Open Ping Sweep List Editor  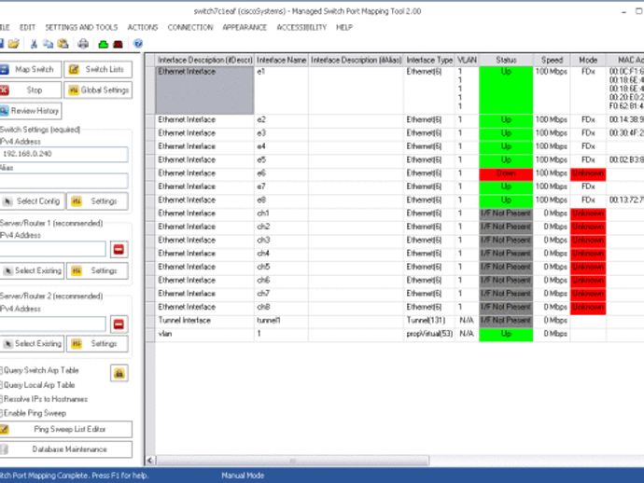(65, 429)
